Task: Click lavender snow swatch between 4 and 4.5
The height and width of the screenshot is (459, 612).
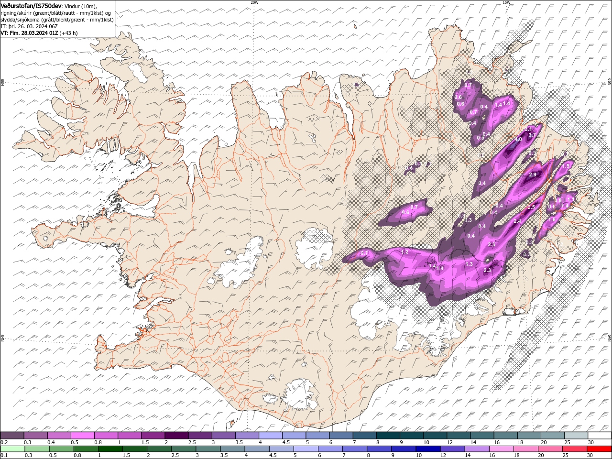Action: pyautogui.click(x=270, y=436)
